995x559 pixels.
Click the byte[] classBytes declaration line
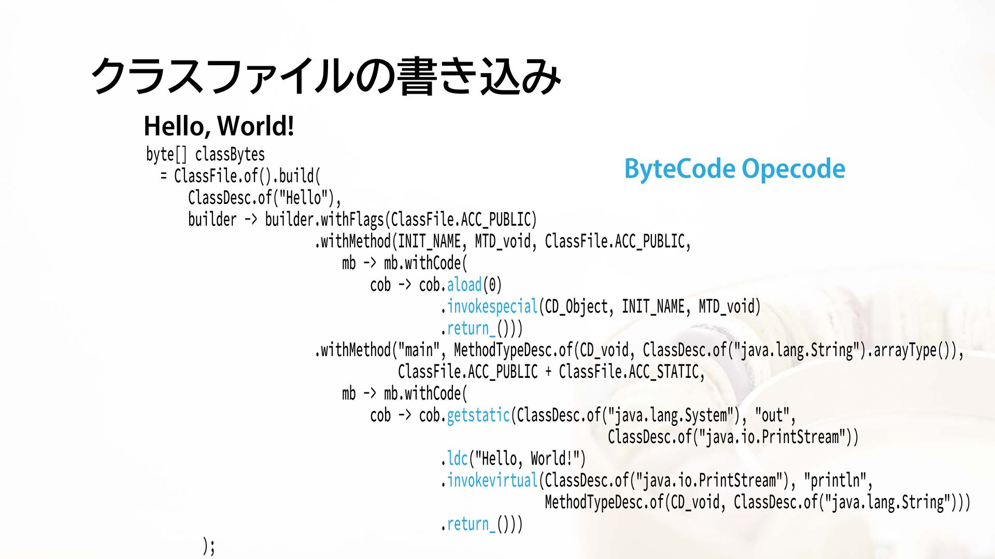(205, 154)
